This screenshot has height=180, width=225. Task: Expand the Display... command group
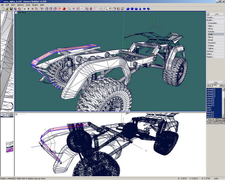click(x=210, y=57)
